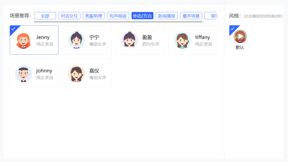Viewport: 288px width, 162px height.
Task: Toggle the checkmark on 默认 style card
Action: pos(233,29)
